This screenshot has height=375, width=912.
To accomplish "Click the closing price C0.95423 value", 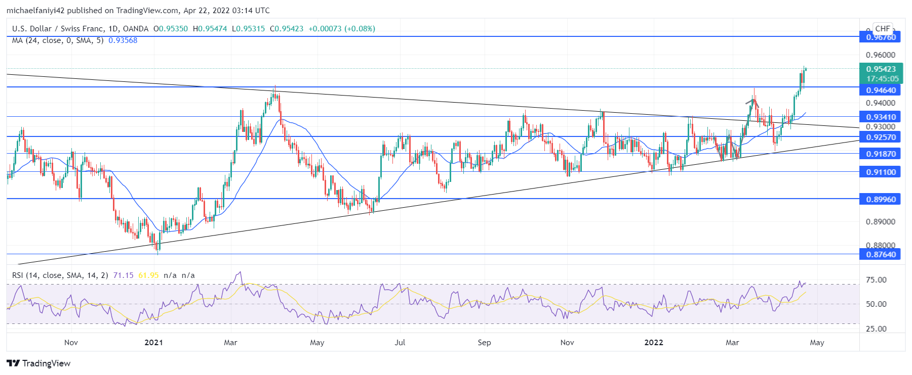I will (x=287, y=29).
